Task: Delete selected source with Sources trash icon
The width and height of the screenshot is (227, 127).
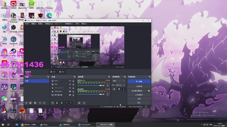Action: pos(57,103)
